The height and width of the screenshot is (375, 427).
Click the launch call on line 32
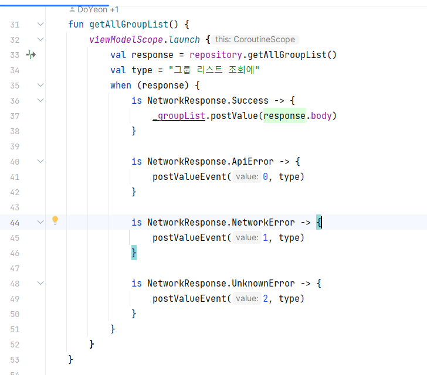184,40
